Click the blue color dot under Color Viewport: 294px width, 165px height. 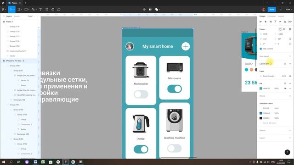click(x=246, y=70)
